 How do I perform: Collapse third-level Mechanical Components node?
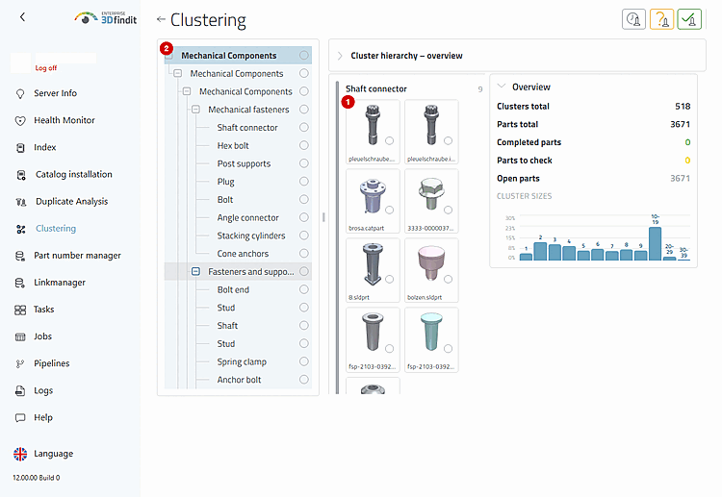click(x=187, y=91)
